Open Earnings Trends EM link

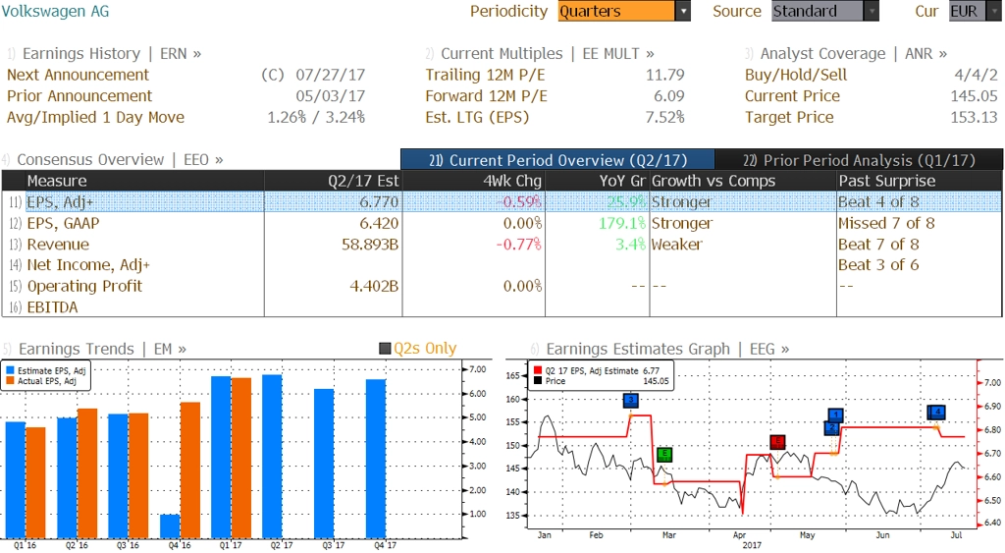coord(102,349)
